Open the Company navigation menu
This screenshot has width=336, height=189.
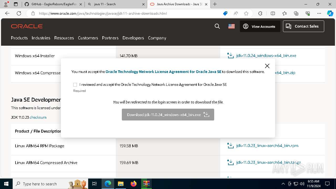pyautogui.click(x=157, y=38)
